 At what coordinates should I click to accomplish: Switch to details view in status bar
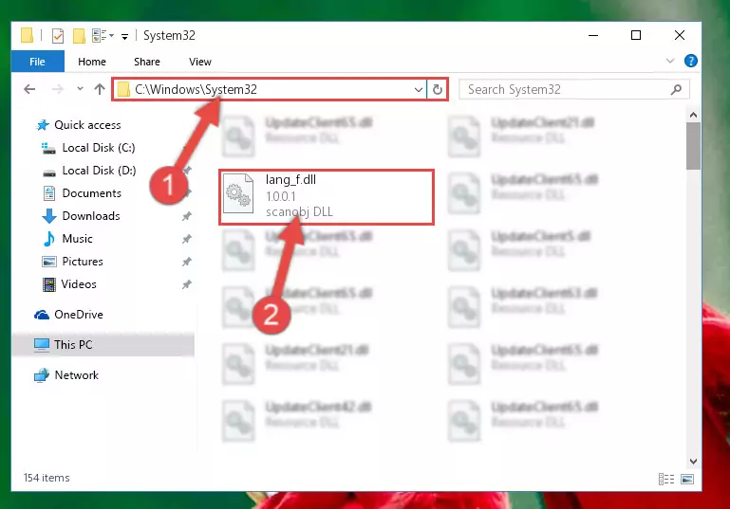(666, 479)
